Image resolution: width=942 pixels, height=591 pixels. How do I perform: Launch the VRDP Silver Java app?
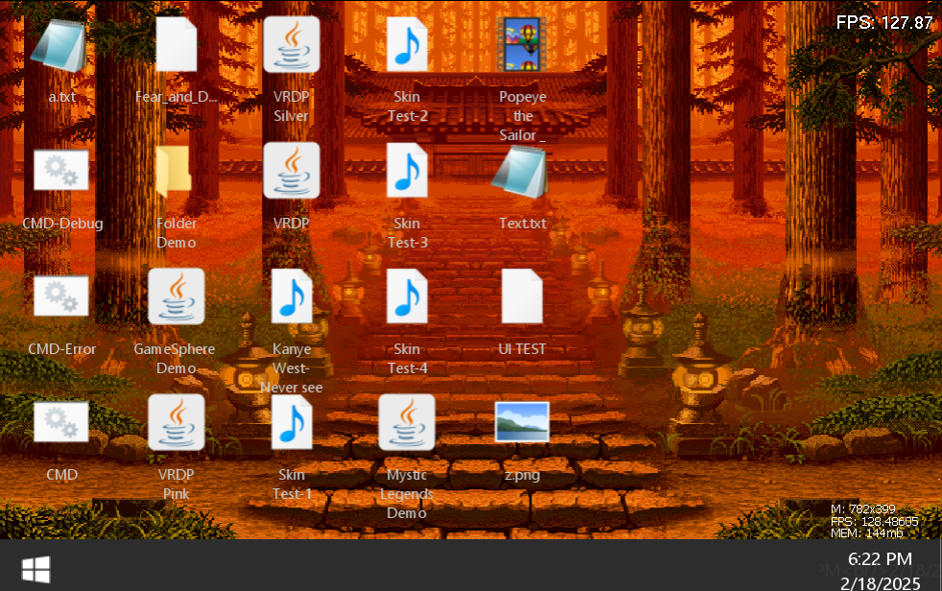pyautogui.click(x=292, y=45)
